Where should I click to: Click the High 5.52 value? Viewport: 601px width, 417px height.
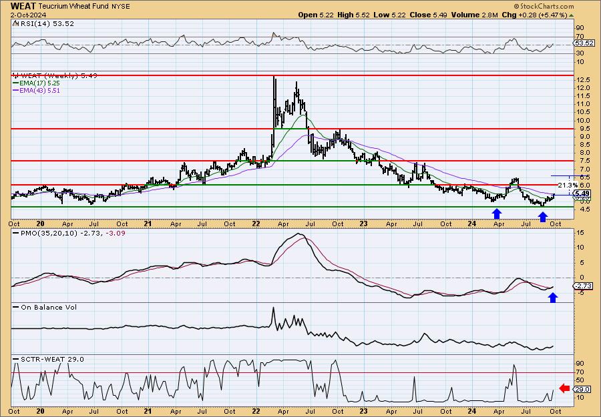pos(353,15)
